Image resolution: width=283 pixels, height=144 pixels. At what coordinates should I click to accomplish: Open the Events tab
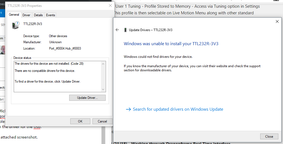pyautogui.click(x=51, y=15)
